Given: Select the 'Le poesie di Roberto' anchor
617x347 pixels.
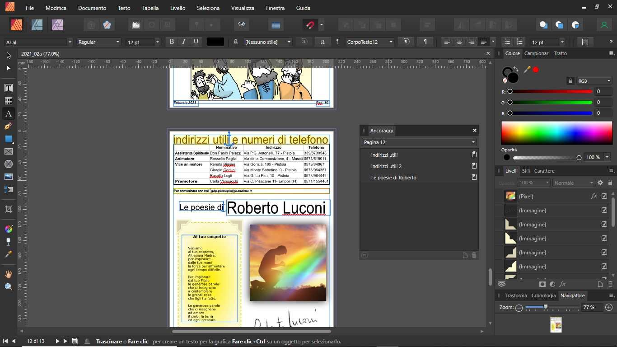Looking at the screenshot, I should 393,178.
